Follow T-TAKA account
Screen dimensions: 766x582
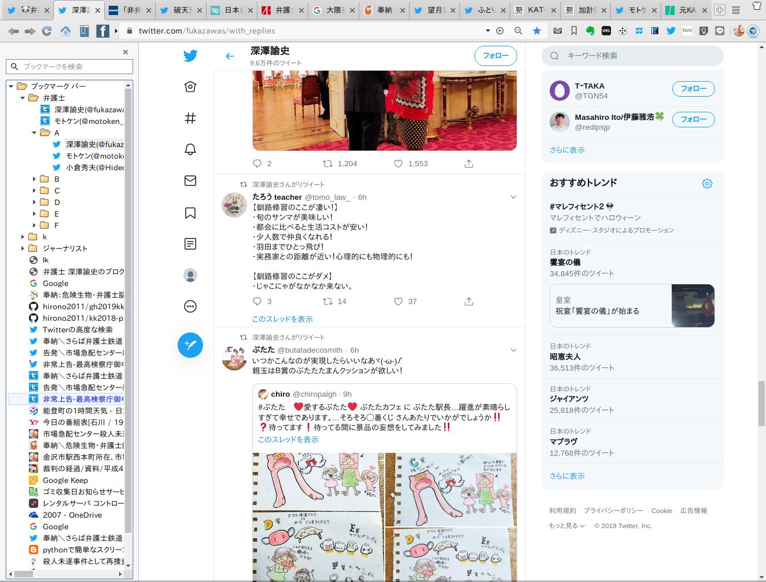tap(693, 89)
